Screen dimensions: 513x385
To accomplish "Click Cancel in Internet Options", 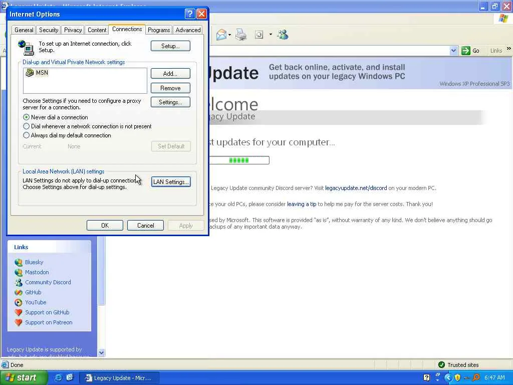I will 146,225.
